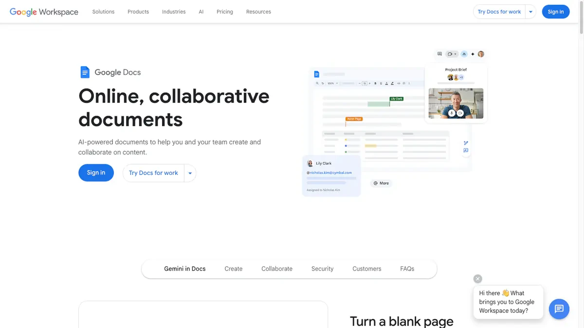This screenshot has width=584, height=328.
Task: Click the 'Assigned to Nicholas Kim' note
Action: tap(323, 190)
